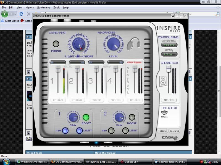Mute the playback channel
Viewport: 221px width, 165px height.
pos(135,100)
